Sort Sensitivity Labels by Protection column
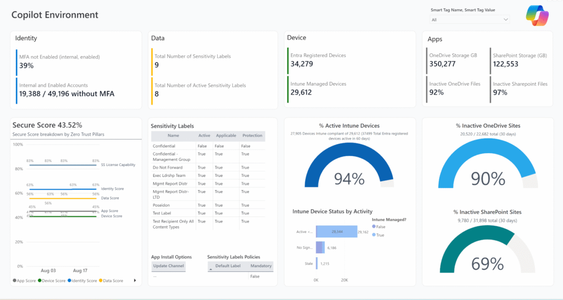This screenshot has width=563, height=300. point(252,136)
